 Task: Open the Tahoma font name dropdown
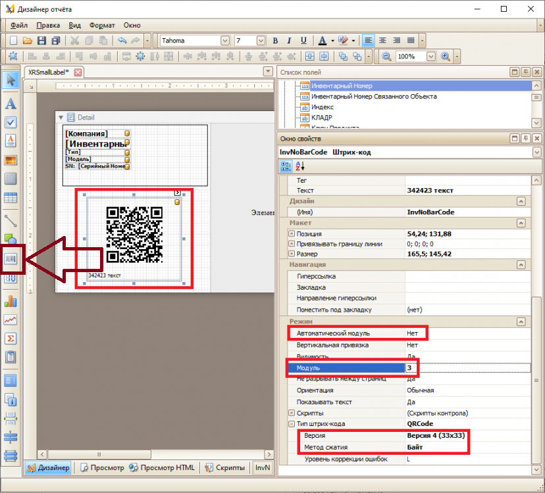coord(225,41)
